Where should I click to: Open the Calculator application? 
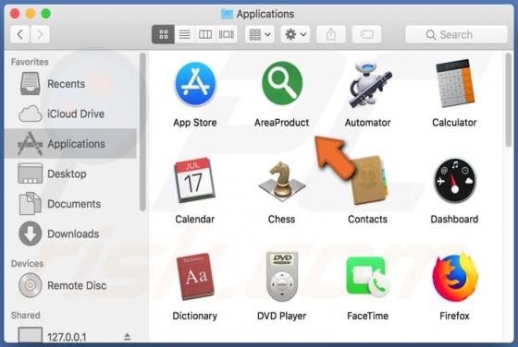coord(455,83)
